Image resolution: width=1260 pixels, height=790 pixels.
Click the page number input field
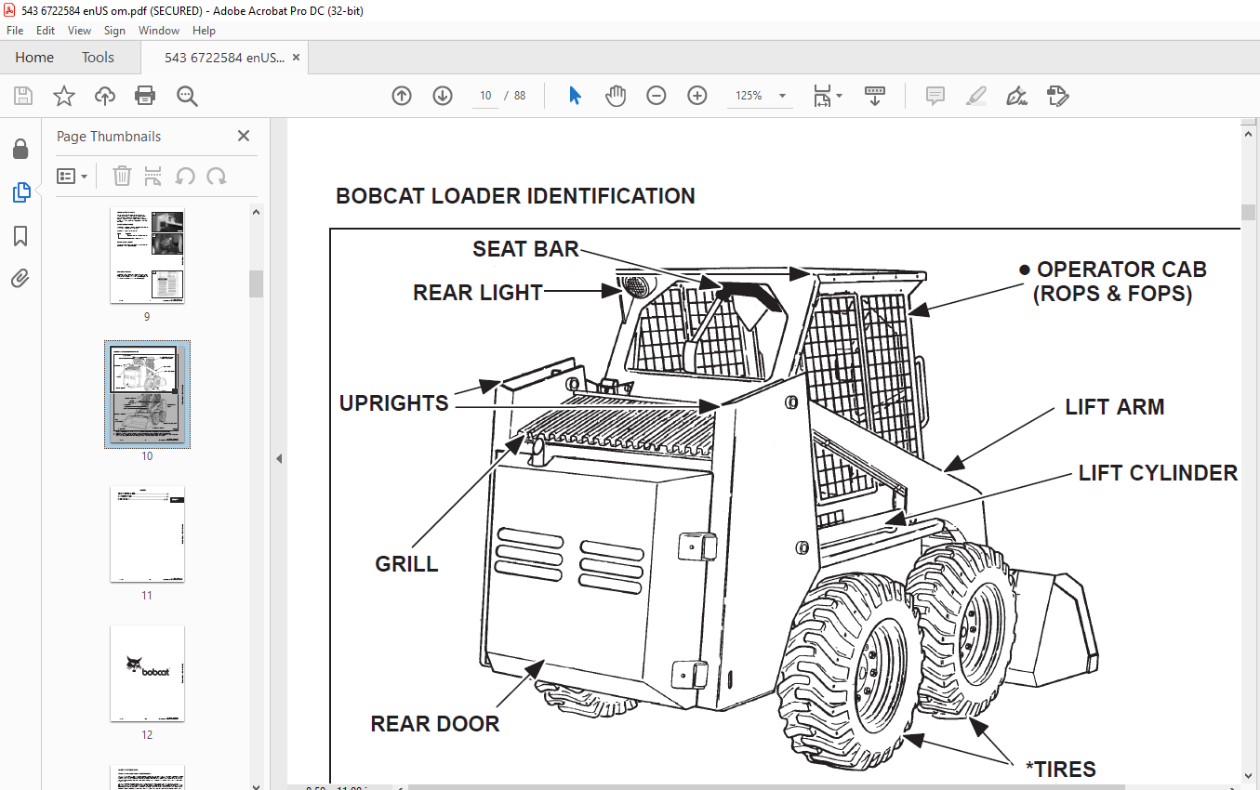click(x=485, y=96)
